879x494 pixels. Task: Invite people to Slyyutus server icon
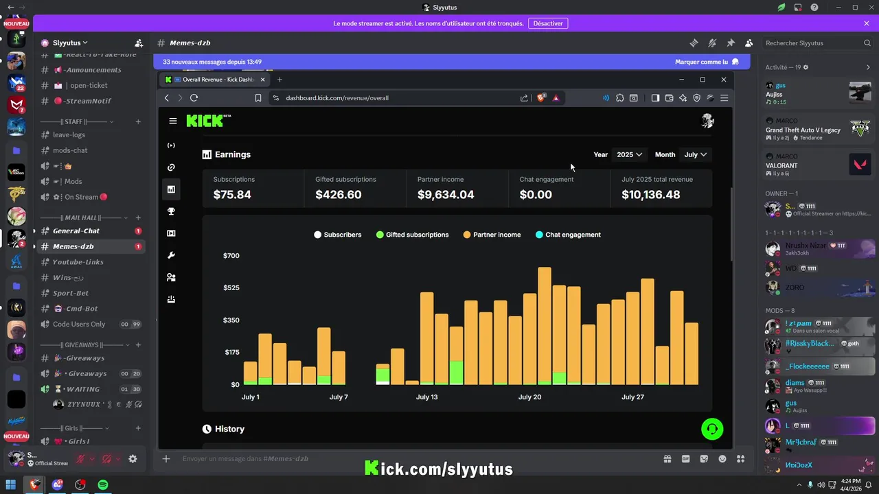(x=139, y=43)
